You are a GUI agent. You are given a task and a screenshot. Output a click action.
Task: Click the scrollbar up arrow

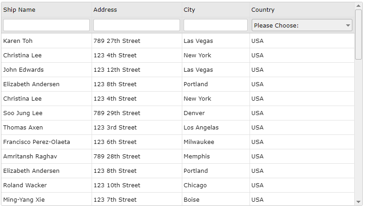(358, 6)
